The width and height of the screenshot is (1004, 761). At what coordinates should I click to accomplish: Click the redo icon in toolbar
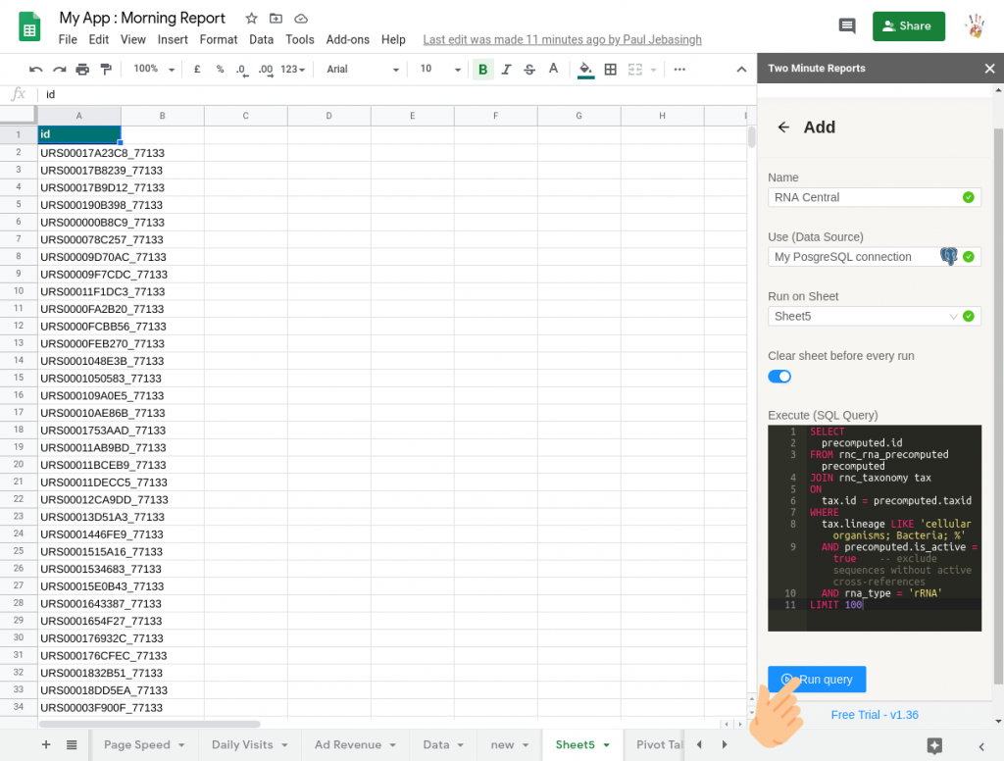tap(59, 70)
